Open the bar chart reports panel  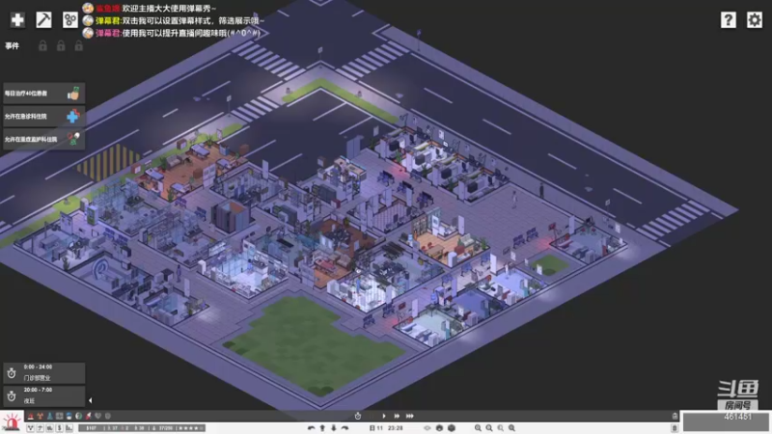pos(69,428)
